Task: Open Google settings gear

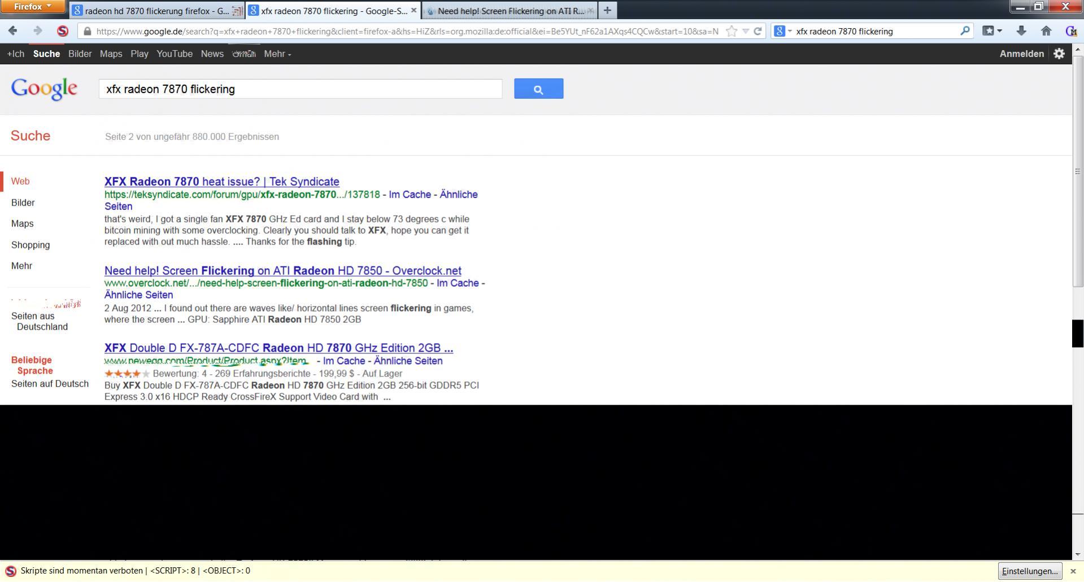Action: coord(1059,54)
